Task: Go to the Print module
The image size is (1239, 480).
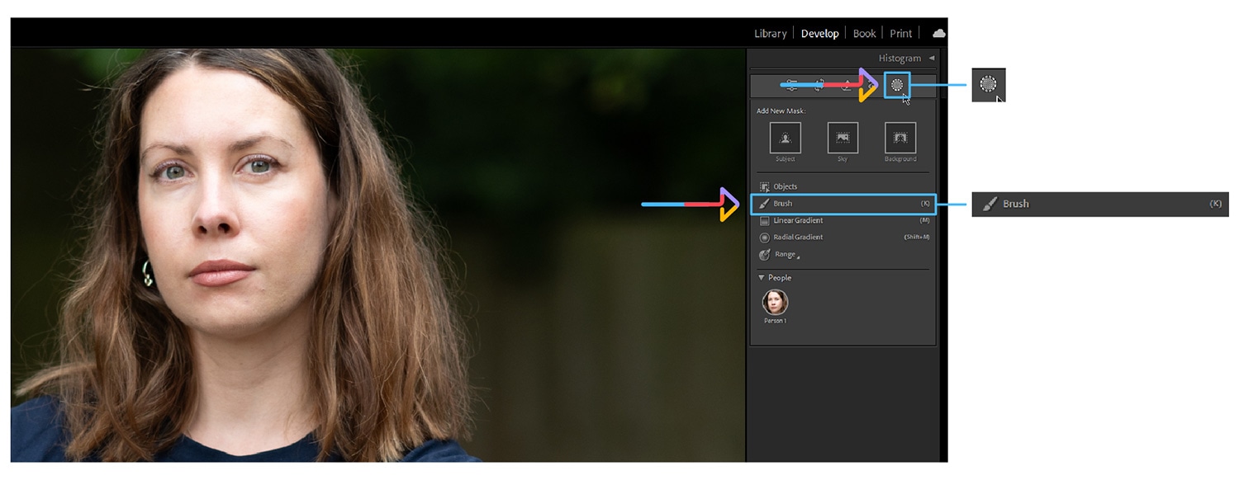Action: [x=900, y=34]
